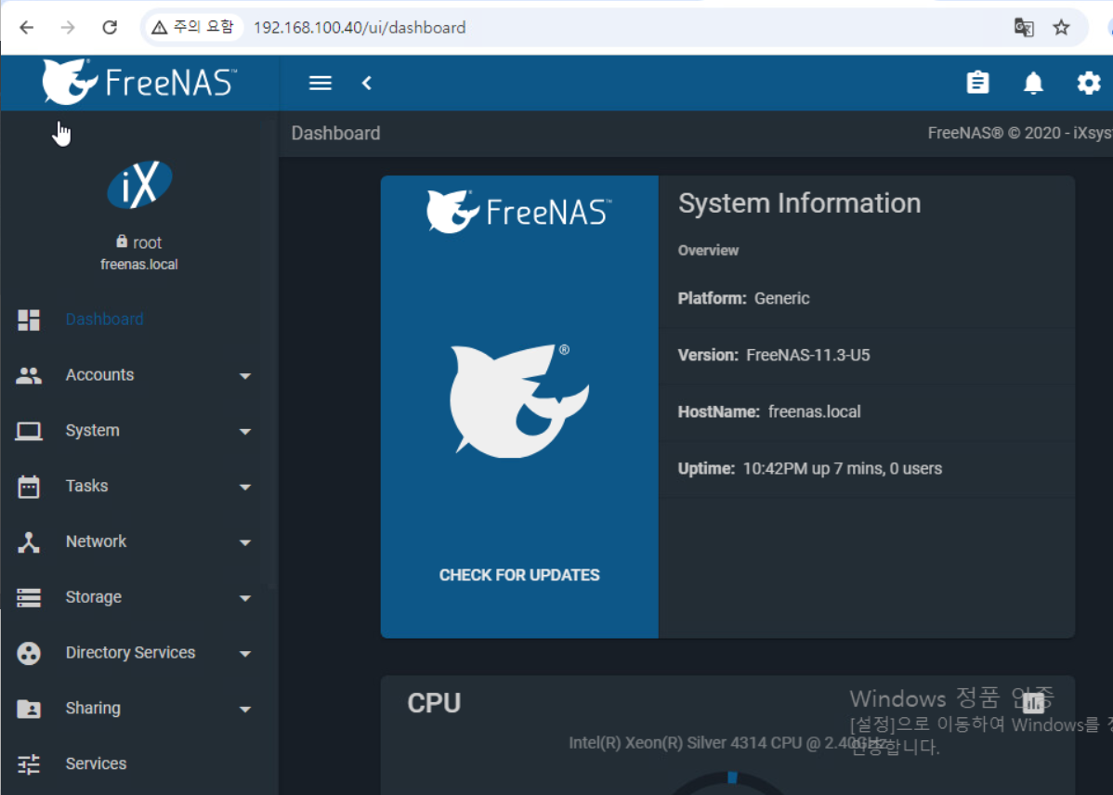Toggle the hamburger sidebar menu
Screen dimensions: 1113x795
(x=321, y=83)
